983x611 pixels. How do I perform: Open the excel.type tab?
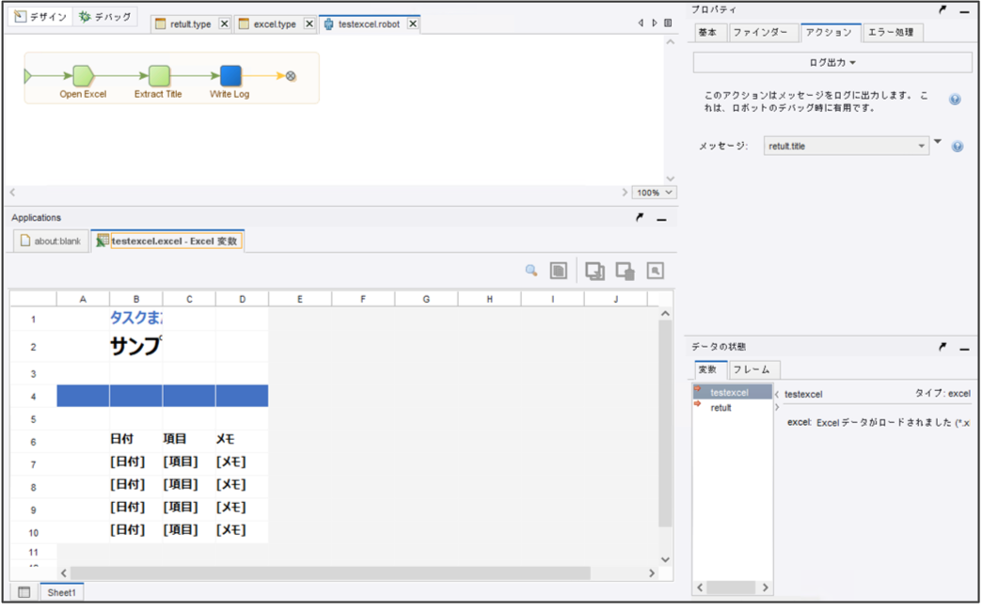click(x=274, y=23)
